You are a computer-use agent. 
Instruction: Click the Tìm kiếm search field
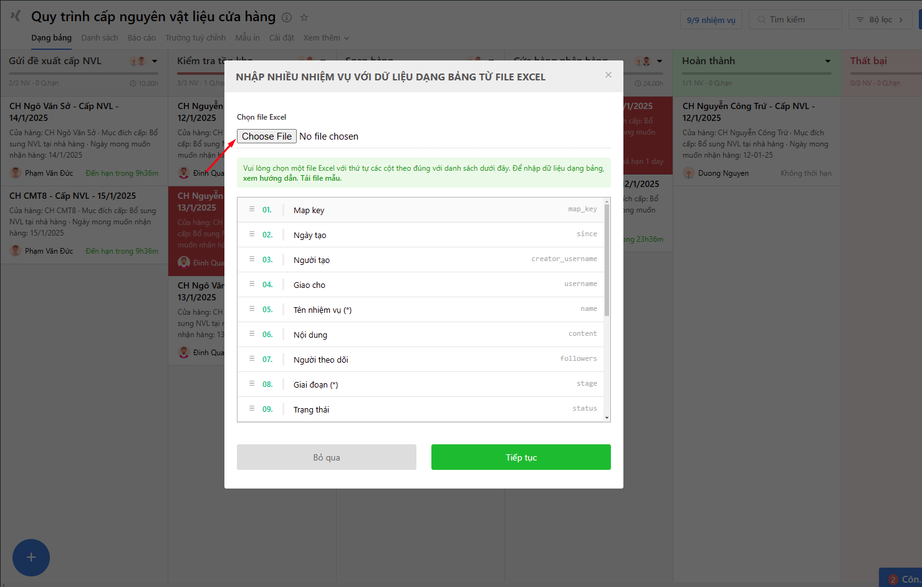[795, 20]
